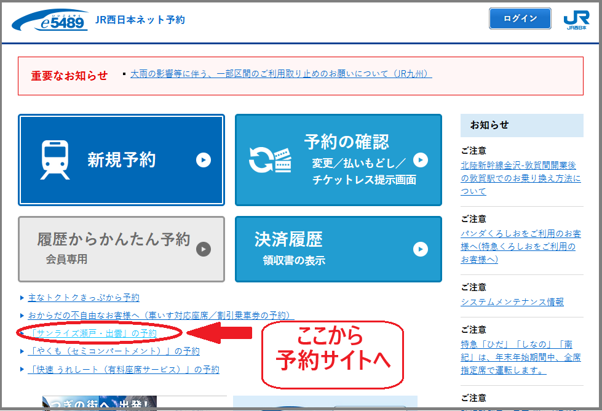Click the refresh-ticket icon in 予約の確認
The width and height of the screenshot is (602, 411).
tap(269, 160)
